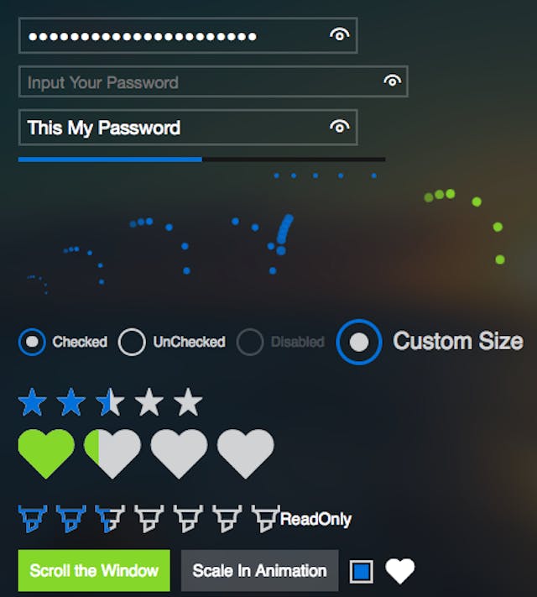Click the first blue custom-shape rating icon
Screen dimensions: 537x597
tap(33, 518)
